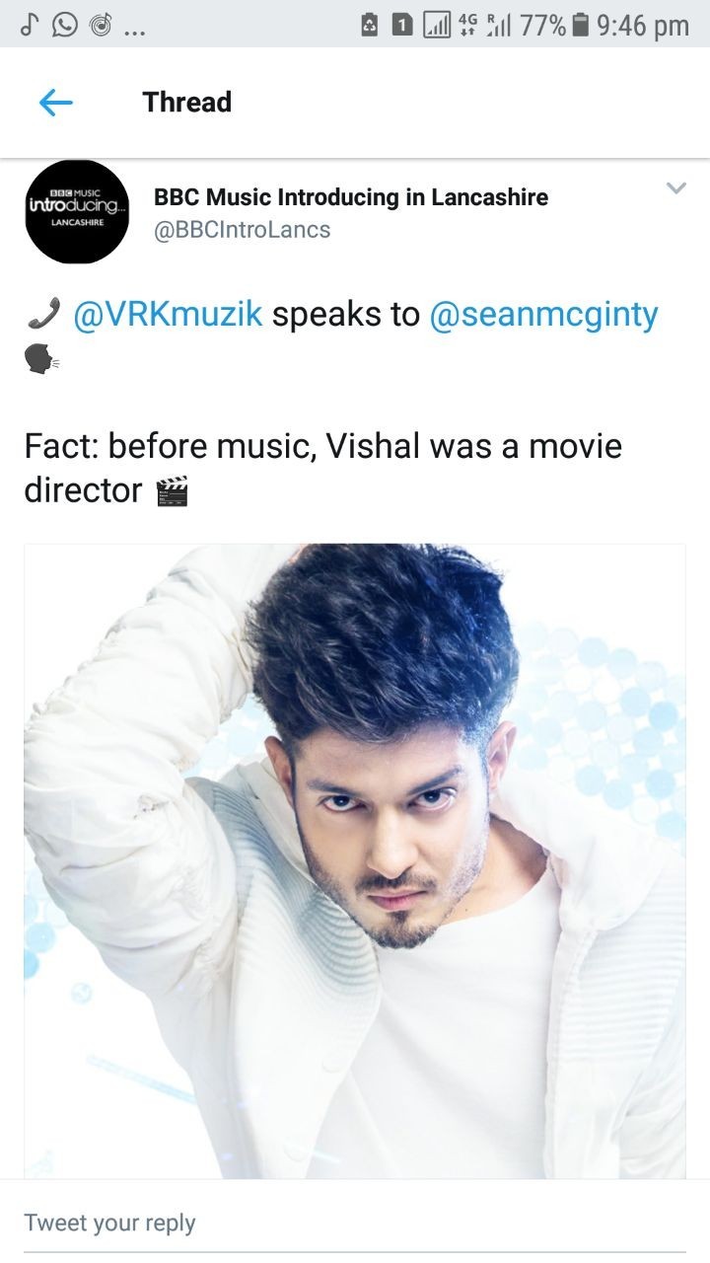Screen dimensions: 710x1263
Task: Tap the Thread header title
Action: 186,102
